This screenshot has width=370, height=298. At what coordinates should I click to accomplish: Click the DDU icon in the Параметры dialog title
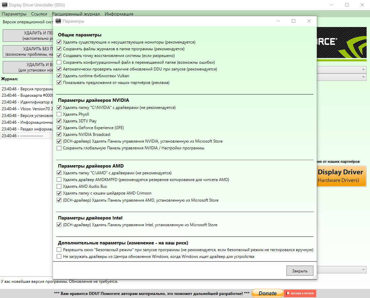[58, 21]
